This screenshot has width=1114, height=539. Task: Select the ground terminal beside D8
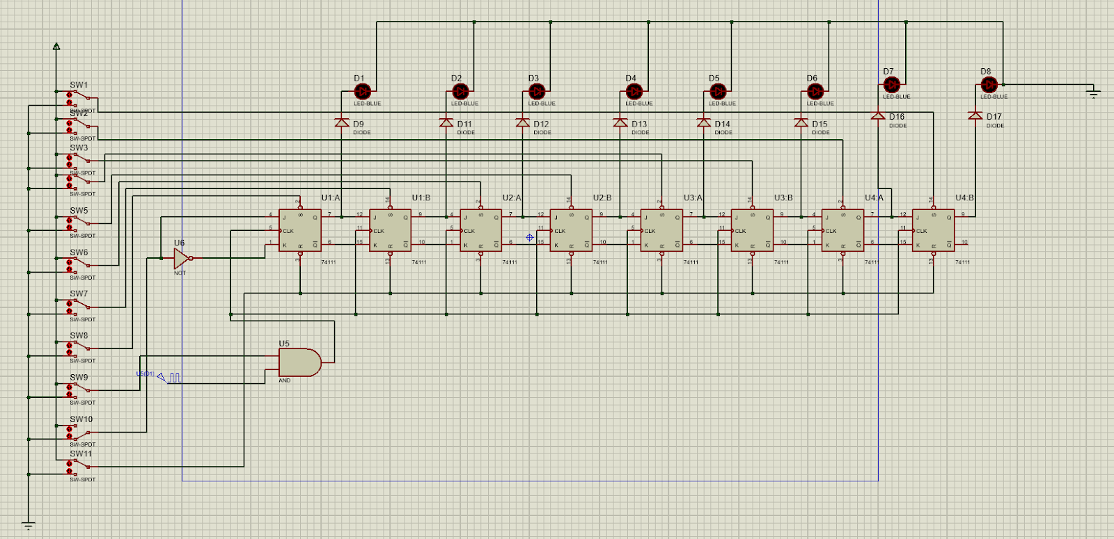tap(1094, 92)
